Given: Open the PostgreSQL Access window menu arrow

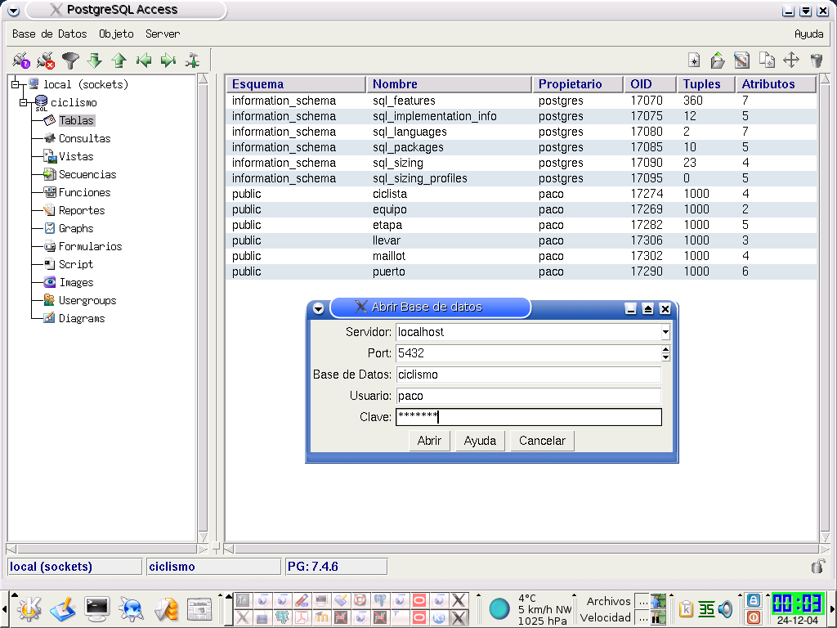Looking at the screenshot, I should (14, 10).
